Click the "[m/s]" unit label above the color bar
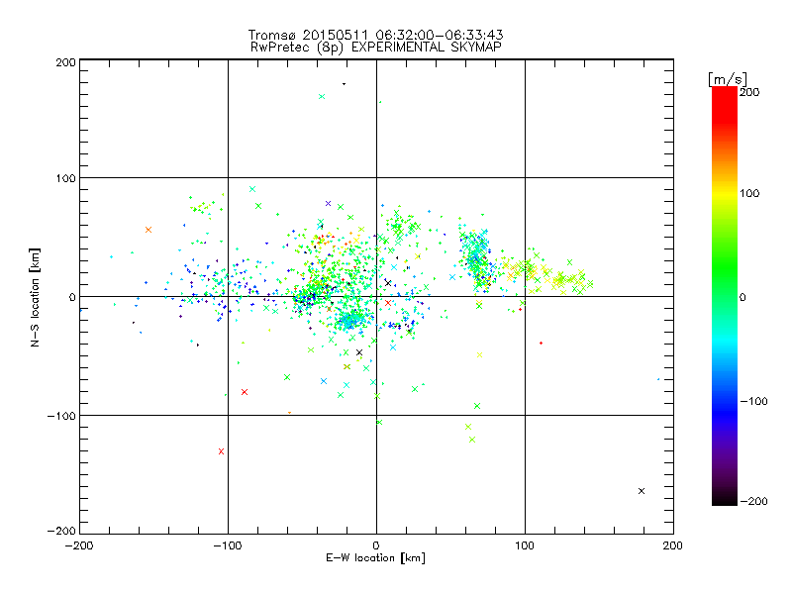The height and width of the screenshot is (594, 792). [728, 79]
